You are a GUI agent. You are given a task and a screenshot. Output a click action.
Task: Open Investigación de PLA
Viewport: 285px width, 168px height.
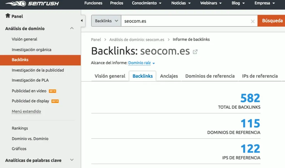(30, 80)
